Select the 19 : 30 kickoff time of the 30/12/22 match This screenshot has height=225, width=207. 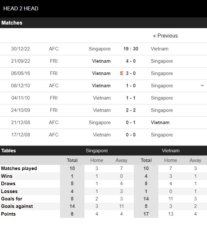tap(131, 49)
